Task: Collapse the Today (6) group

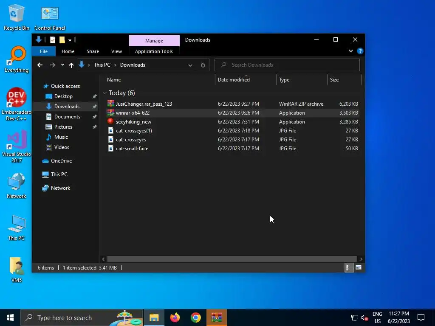Action: pos(105,93)
